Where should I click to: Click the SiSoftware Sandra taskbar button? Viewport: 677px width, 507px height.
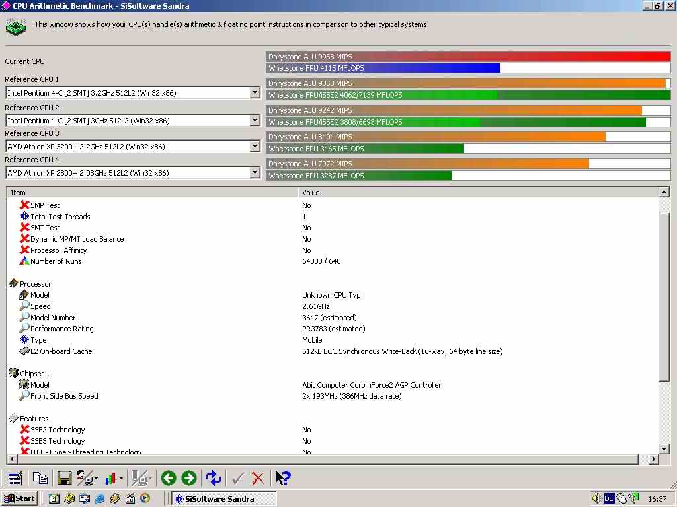223,499
